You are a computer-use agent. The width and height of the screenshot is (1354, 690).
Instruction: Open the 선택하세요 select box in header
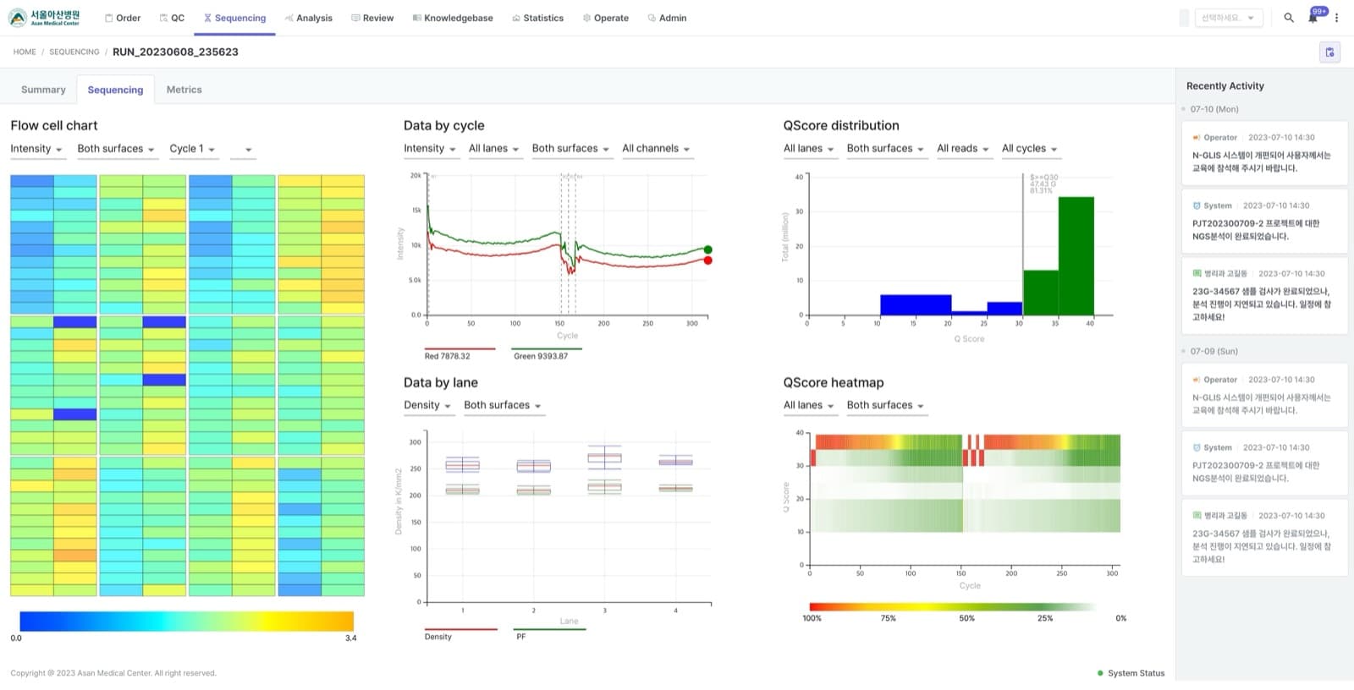pyautogui.click(x=1229, y=18)
